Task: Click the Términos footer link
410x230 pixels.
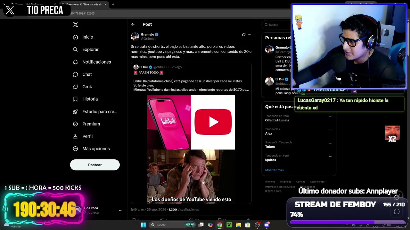Action: point(270,182)
